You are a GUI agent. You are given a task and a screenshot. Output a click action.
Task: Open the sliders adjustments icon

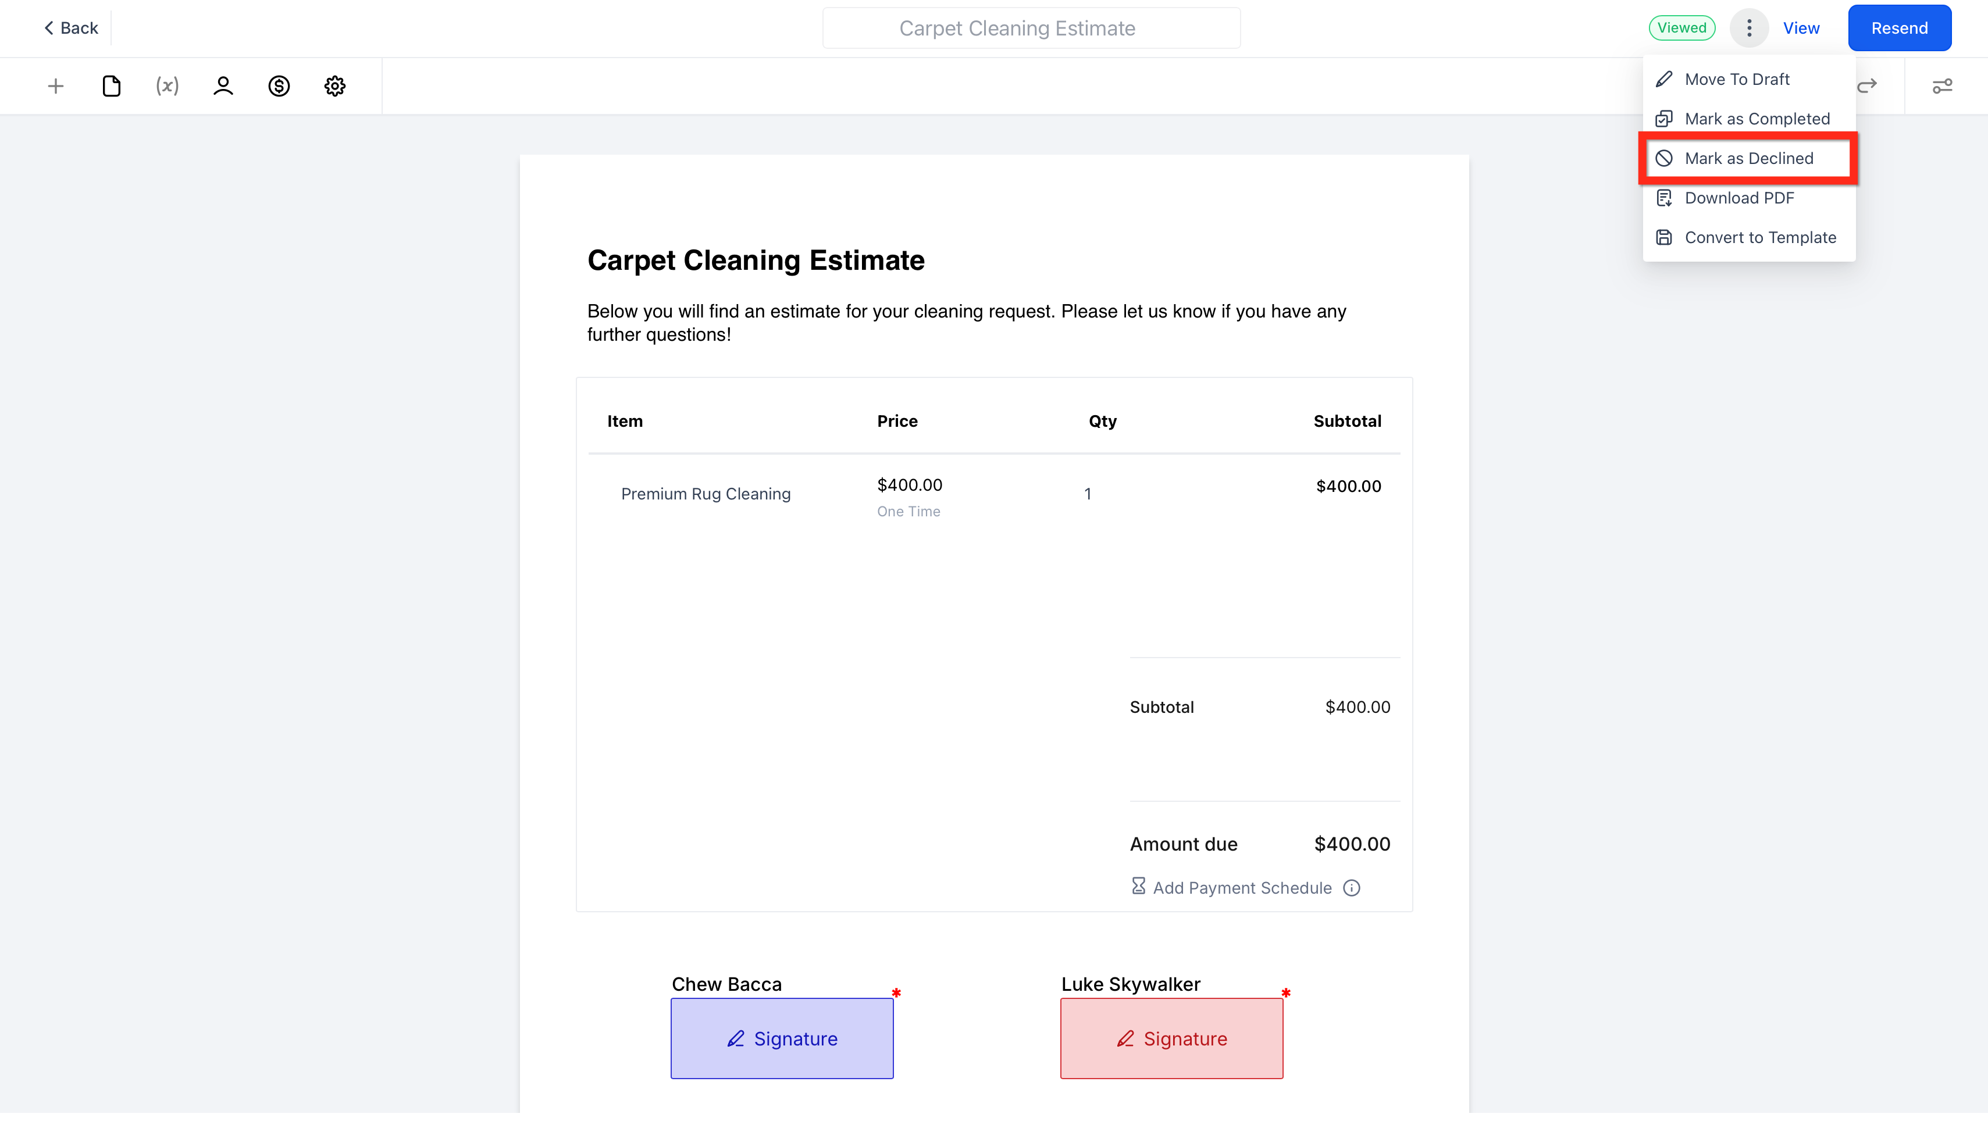tap(1942, 85)
